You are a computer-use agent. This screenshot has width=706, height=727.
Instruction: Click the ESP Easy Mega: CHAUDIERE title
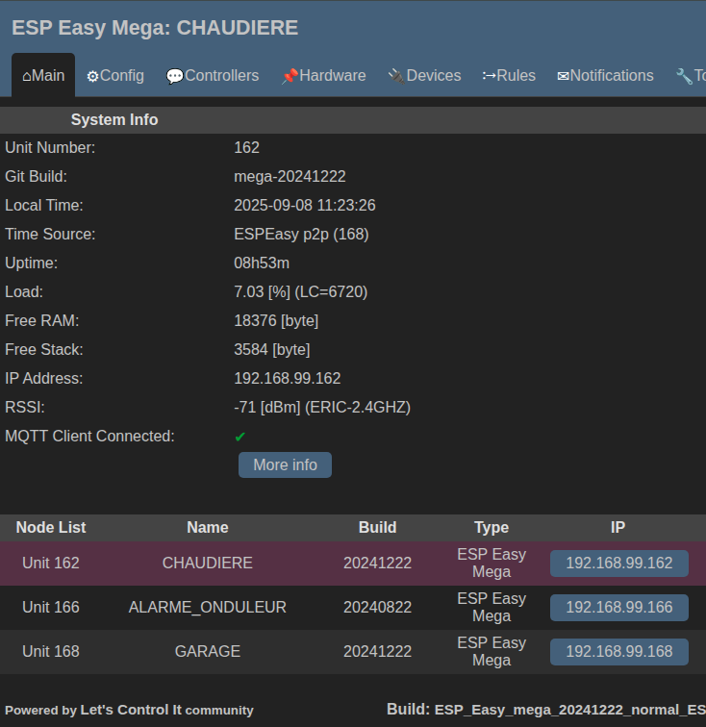[155, 28]
